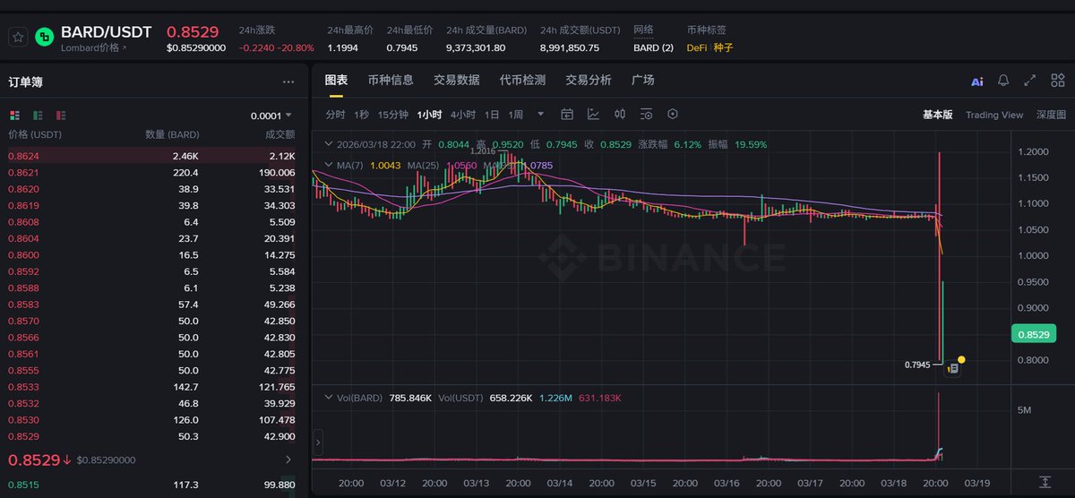Open more trades arrow next to 0.8529 price

pyautogui.click(x=288, y=459)
